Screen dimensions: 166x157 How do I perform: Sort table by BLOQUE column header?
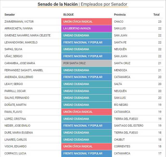click(69, 15)
